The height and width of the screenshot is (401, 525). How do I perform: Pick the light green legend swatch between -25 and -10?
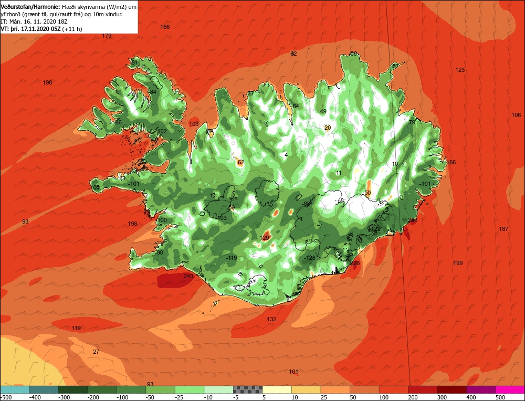[189, 389]
